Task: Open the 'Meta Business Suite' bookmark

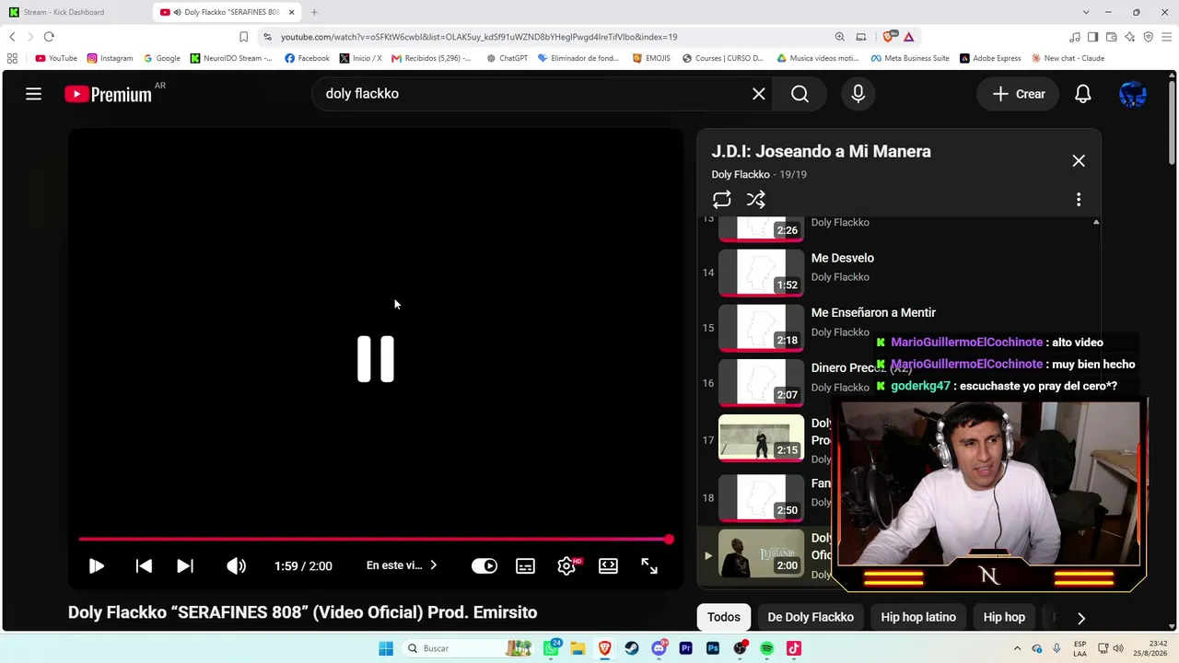Action: (x=910, y=58)
